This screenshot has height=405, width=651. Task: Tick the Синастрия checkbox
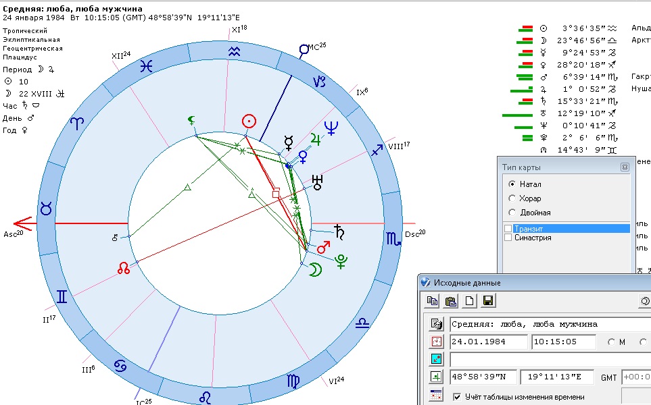point(508,238)
